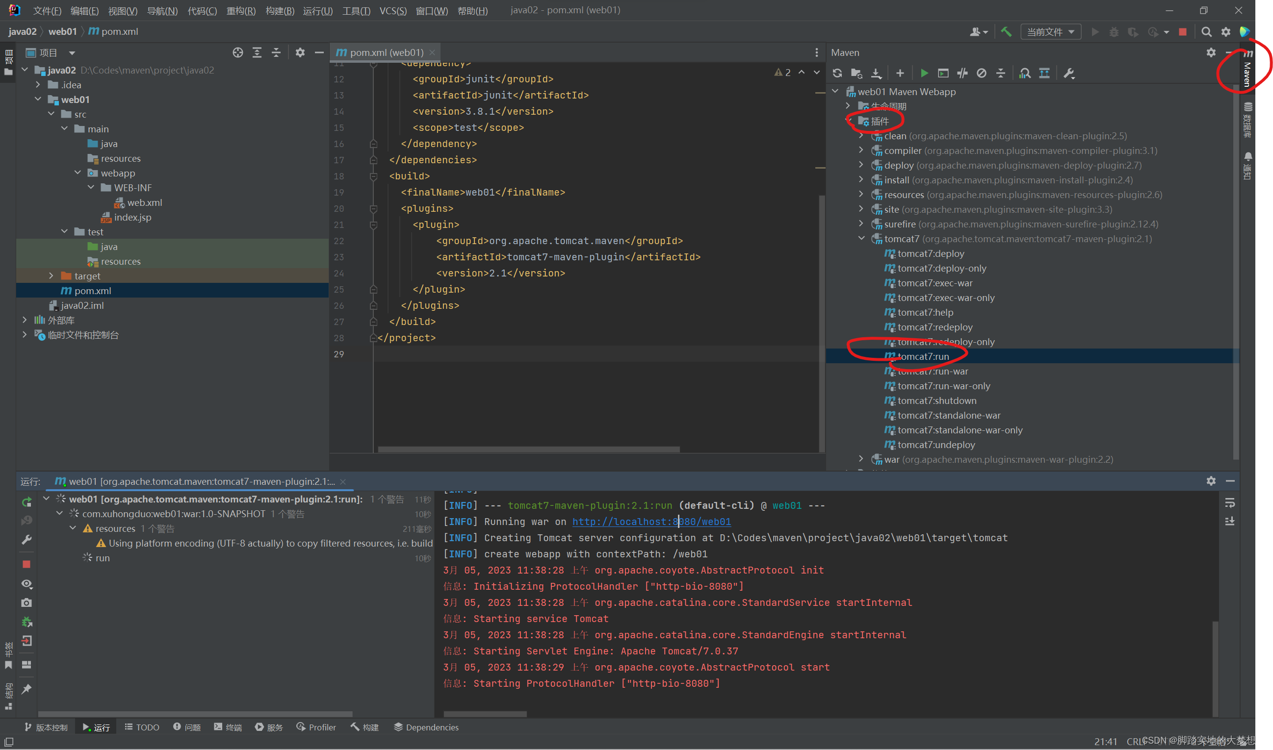Open Notifications bell side panel
Viewport: 1273px width, 750px height.
click(1247, 166)
